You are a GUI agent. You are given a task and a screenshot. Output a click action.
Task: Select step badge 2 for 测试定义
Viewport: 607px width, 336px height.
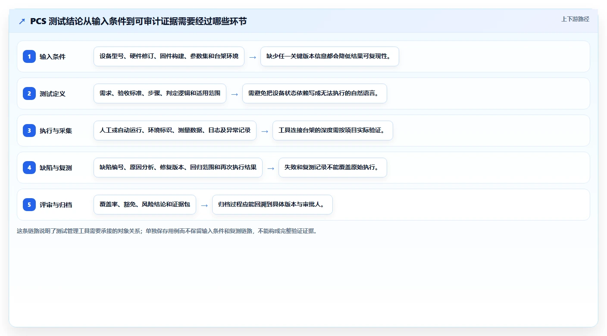pyautogui.click(x=29, y=93)
